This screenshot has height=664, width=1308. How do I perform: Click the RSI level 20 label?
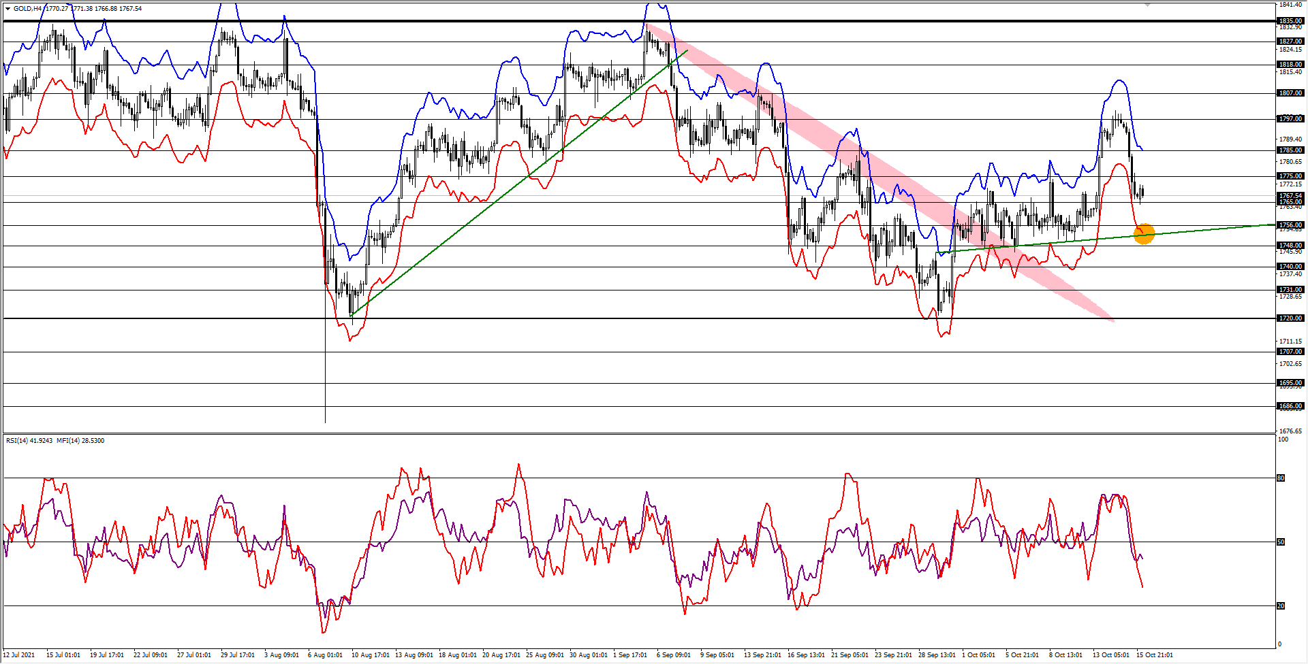coord(1281,606)
